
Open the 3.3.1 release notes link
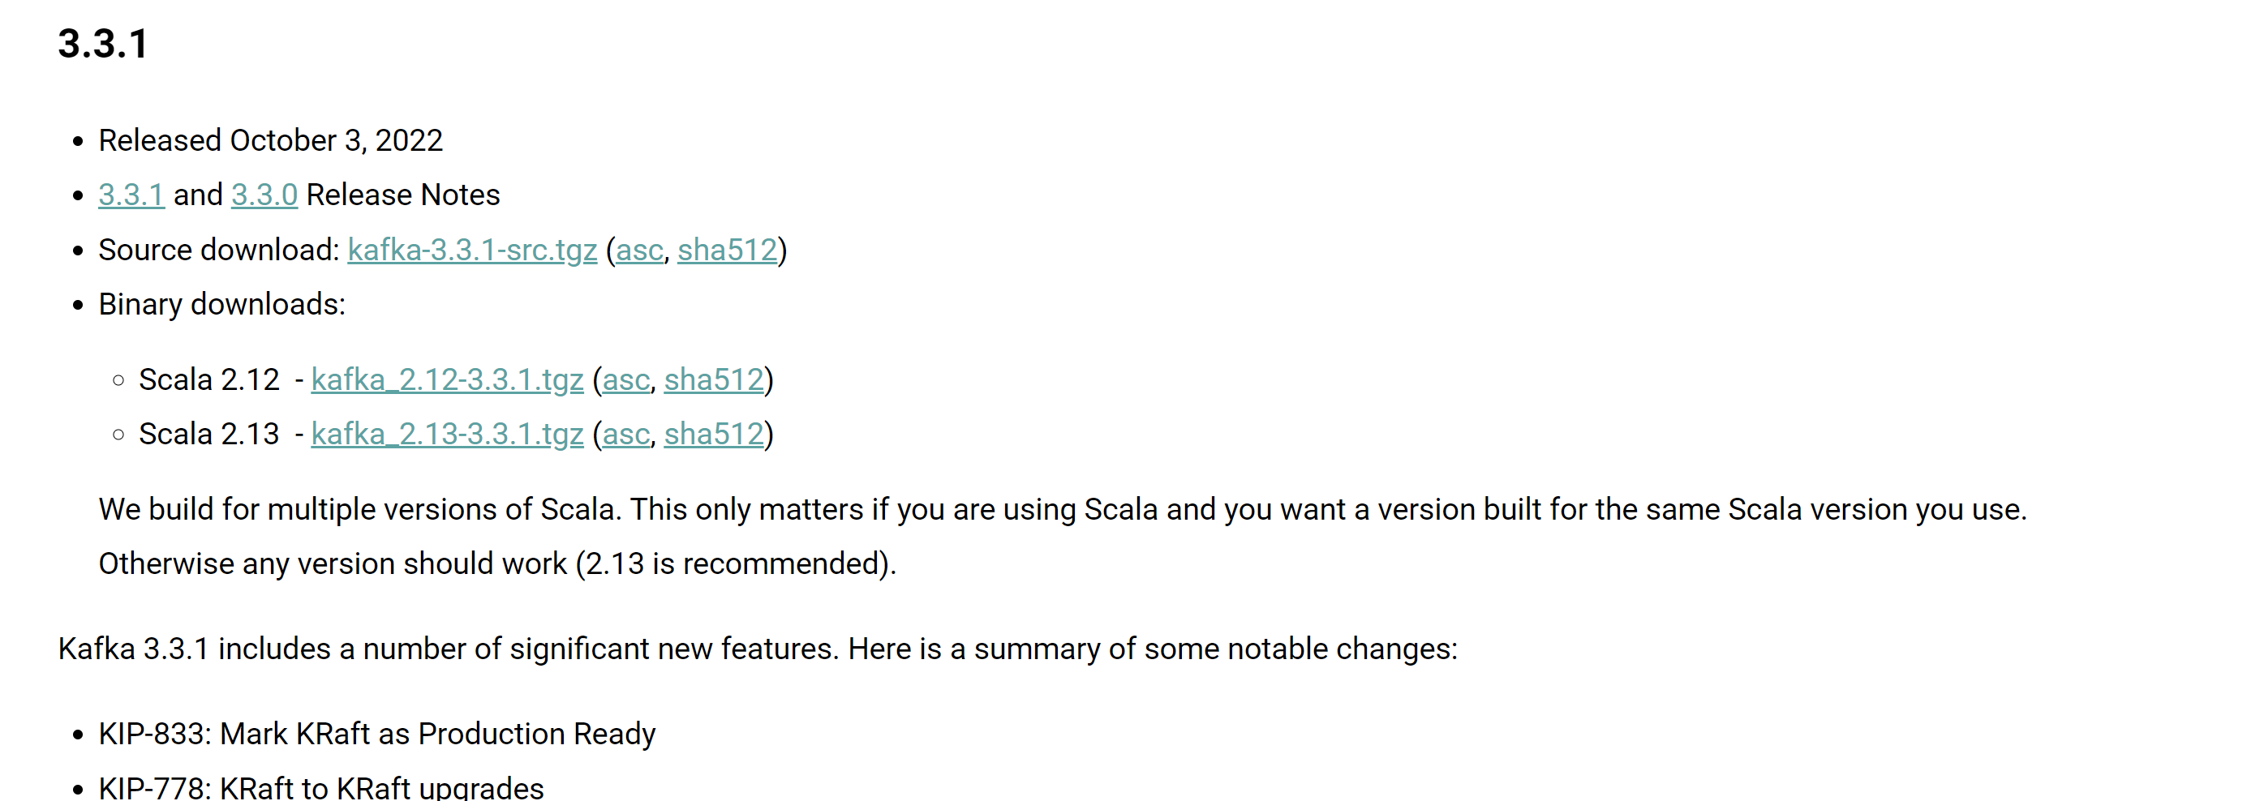click(x=131, y=195)
